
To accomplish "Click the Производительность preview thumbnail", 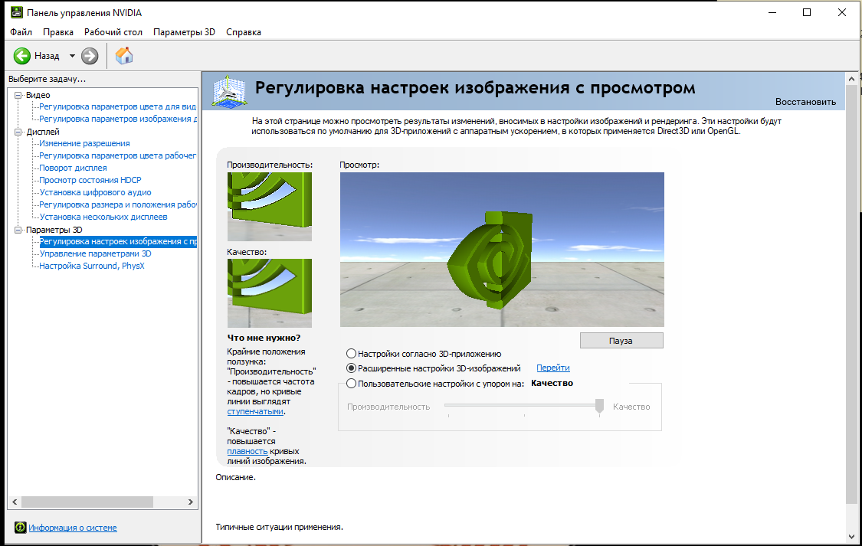I will [x=270, y=207].
